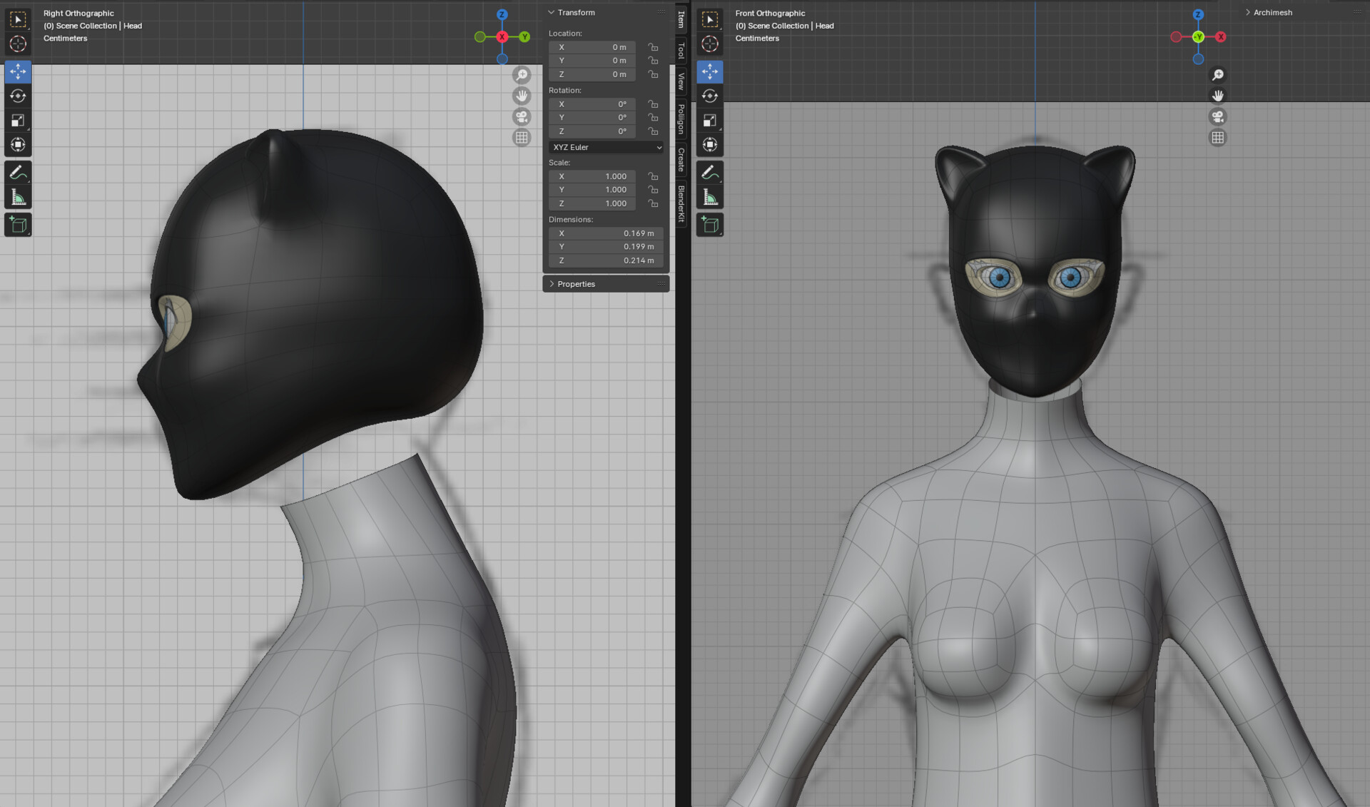
Task: Switch to camera view using the camera icon
Action: point(522,116)
